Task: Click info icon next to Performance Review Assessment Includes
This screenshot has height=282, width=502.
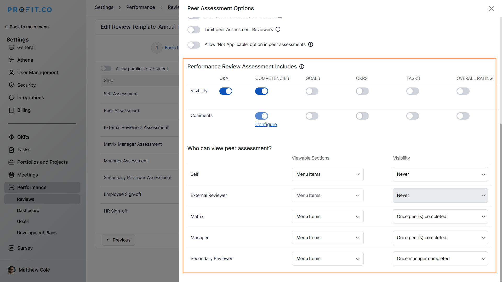Action: pyautogui.click(x=302, y=67)
